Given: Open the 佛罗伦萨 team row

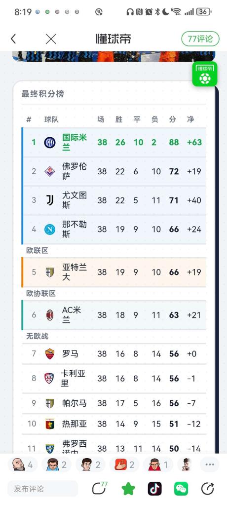Looking at the screenshot, I should pos(114,171).
